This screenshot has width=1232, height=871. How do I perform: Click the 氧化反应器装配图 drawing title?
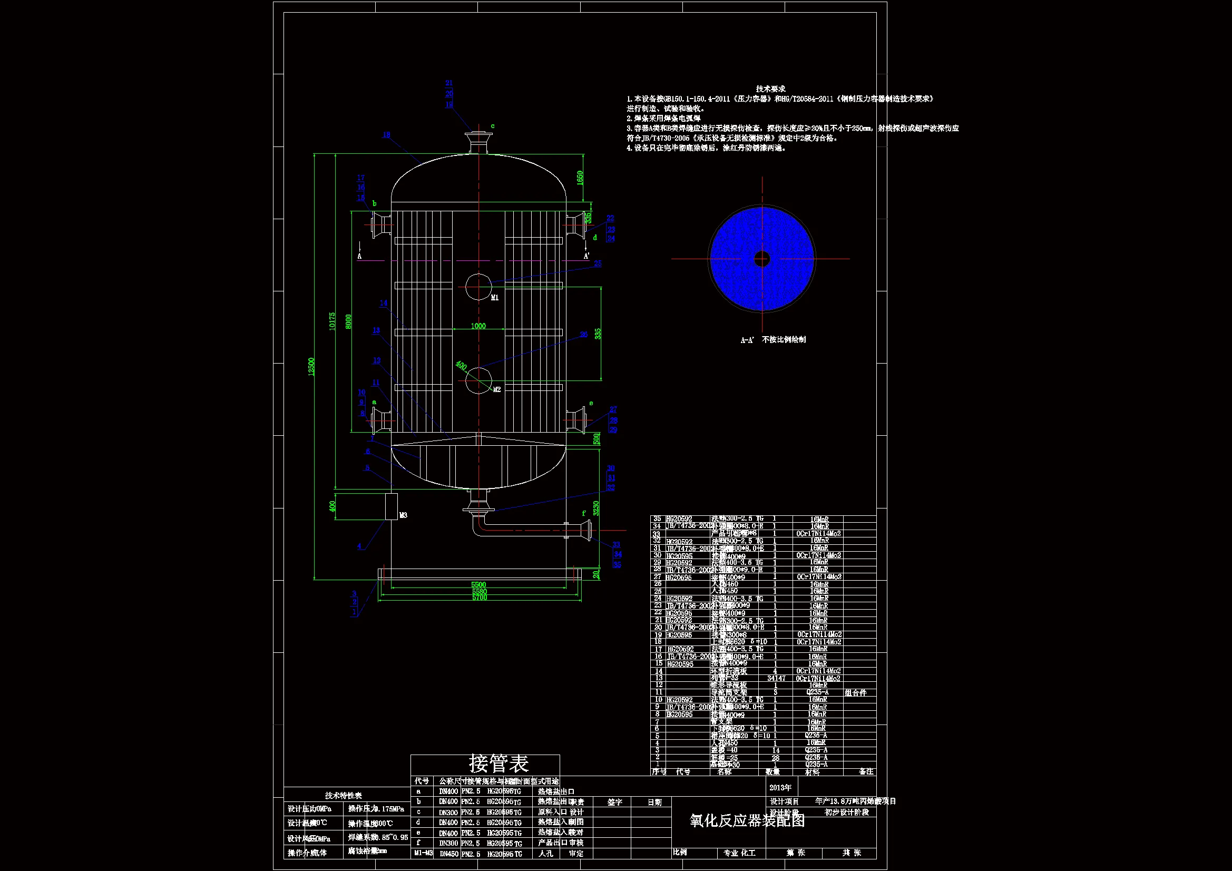click(747, 820)
